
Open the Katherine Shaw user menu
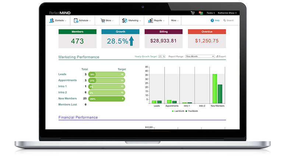click(x=227, y=13)
